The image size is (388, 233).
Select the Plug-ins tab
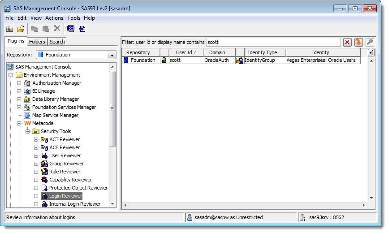[x=16, y=41]
